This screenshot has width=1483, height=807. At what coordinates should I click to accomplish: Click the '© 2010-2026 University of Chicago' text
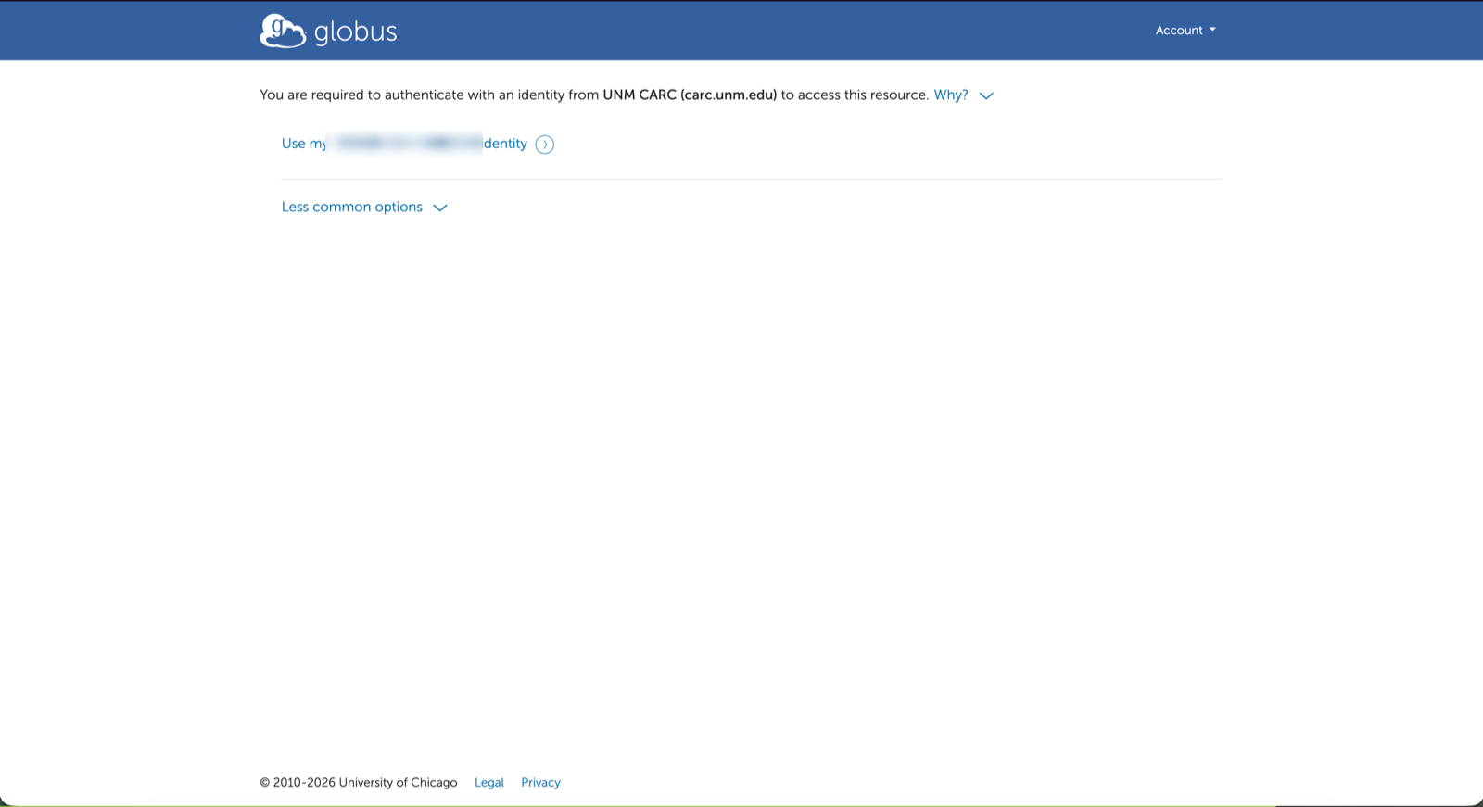359,782
